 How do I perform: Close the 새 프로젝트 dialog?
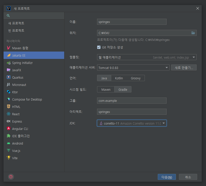(x=198, y=8)
